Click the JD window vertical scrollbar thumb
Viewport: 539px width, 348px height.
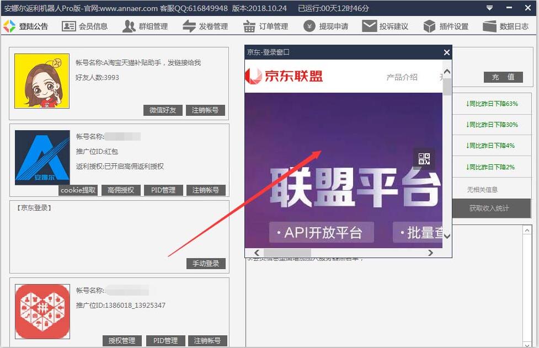[x=447, y=87]
